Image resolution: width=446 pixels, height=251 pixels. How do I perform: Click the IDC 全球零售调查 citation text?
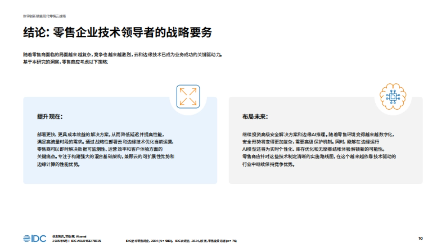(x=149, y=240)
